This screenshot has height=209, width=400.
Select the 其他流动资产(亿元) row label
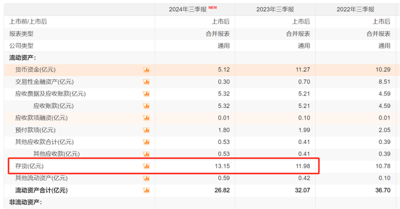tap(41, 178)
